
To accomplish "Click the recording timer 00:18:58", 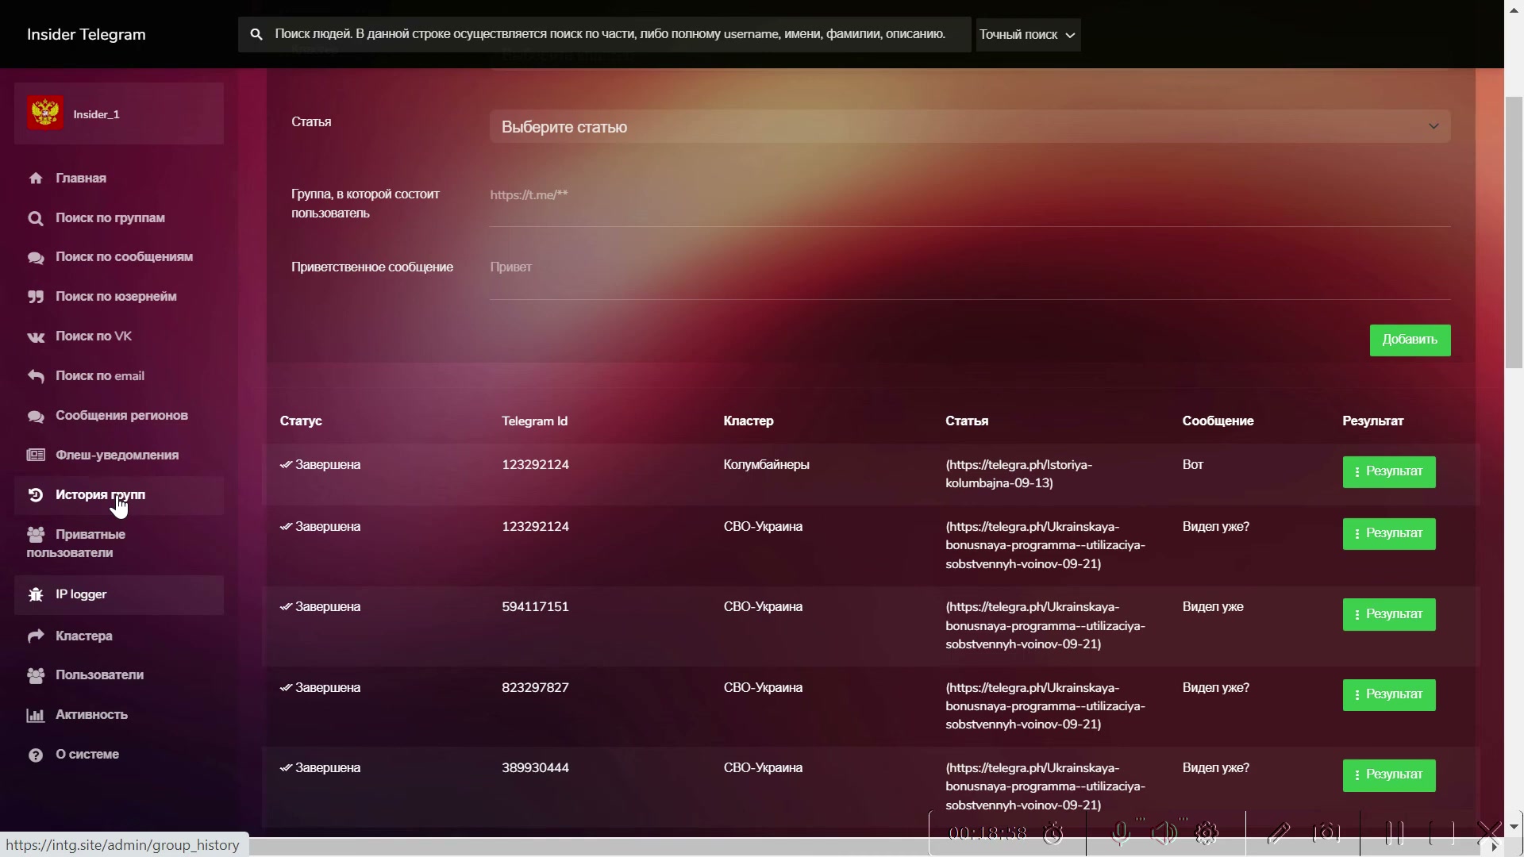I will [987, 833].
